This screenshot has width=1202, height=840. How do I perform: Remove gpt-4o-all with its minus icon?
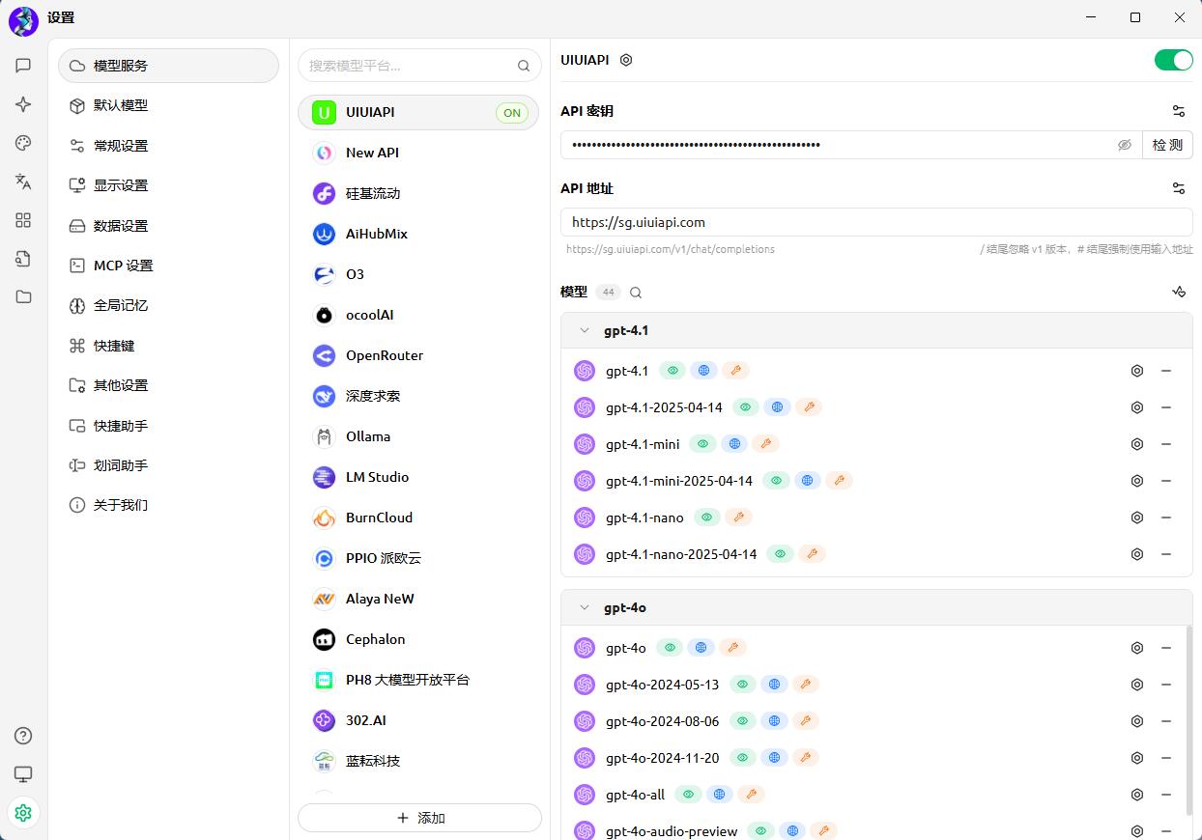pyautogui.click(x=1166, y=795)
